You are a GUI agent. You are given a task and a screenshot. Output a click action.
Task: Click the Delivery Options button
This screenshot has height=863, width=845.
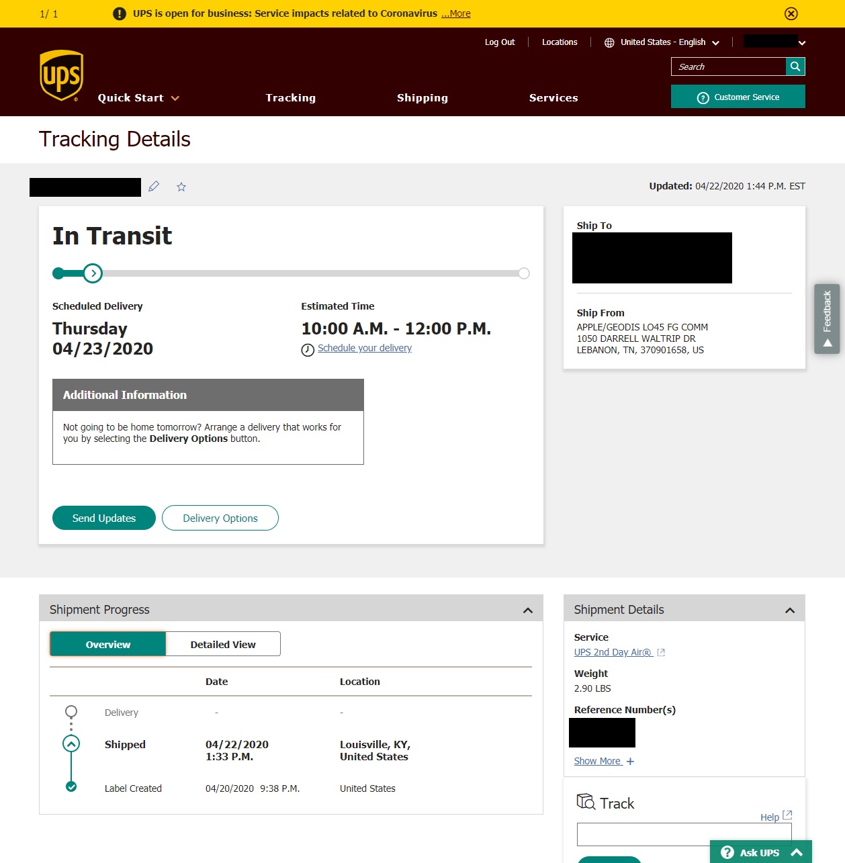(x=220, y=518)
